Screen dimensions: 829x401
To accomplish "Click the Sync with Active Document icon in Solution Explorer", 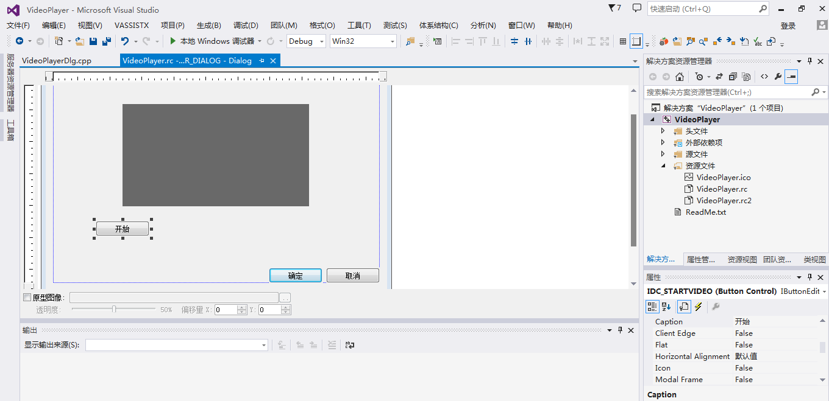I will point(720,76).
